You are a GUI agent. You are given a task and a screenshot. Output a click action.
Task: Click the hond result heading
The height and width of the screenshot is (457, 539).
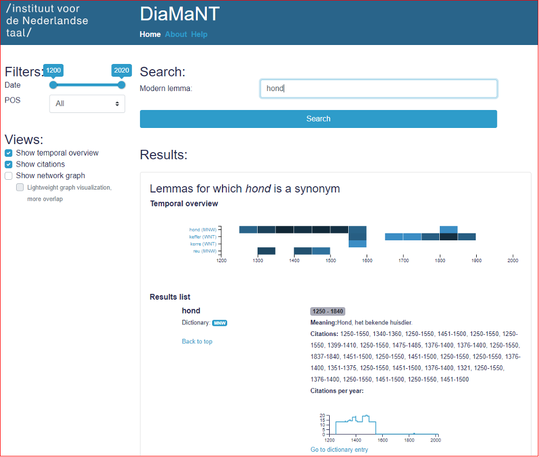click(191, 311)
